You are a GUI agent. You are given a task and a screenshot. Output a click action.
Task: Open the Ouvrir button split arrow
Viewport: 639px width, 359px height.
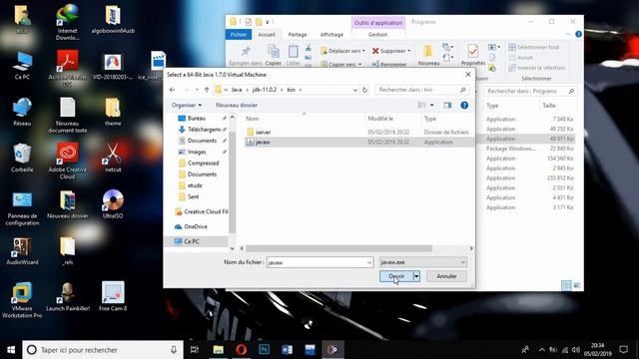coord(416,276)
